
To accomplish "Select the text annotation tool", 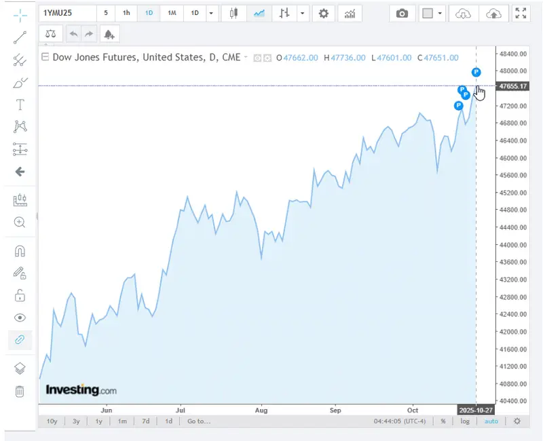I will [20, 104].
